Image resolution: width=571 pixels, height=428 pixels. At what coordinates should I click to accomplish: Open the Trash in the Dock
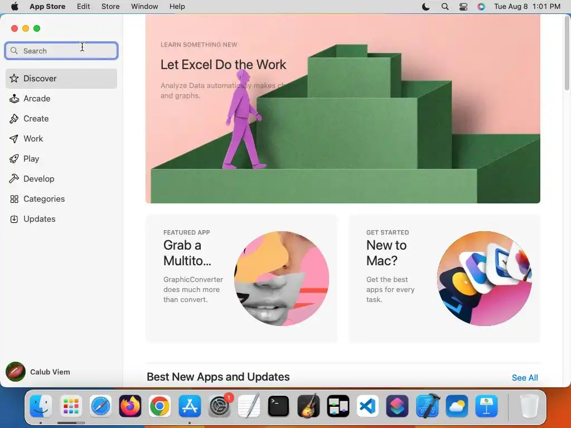pyautogui.click(x=529, y=406)
